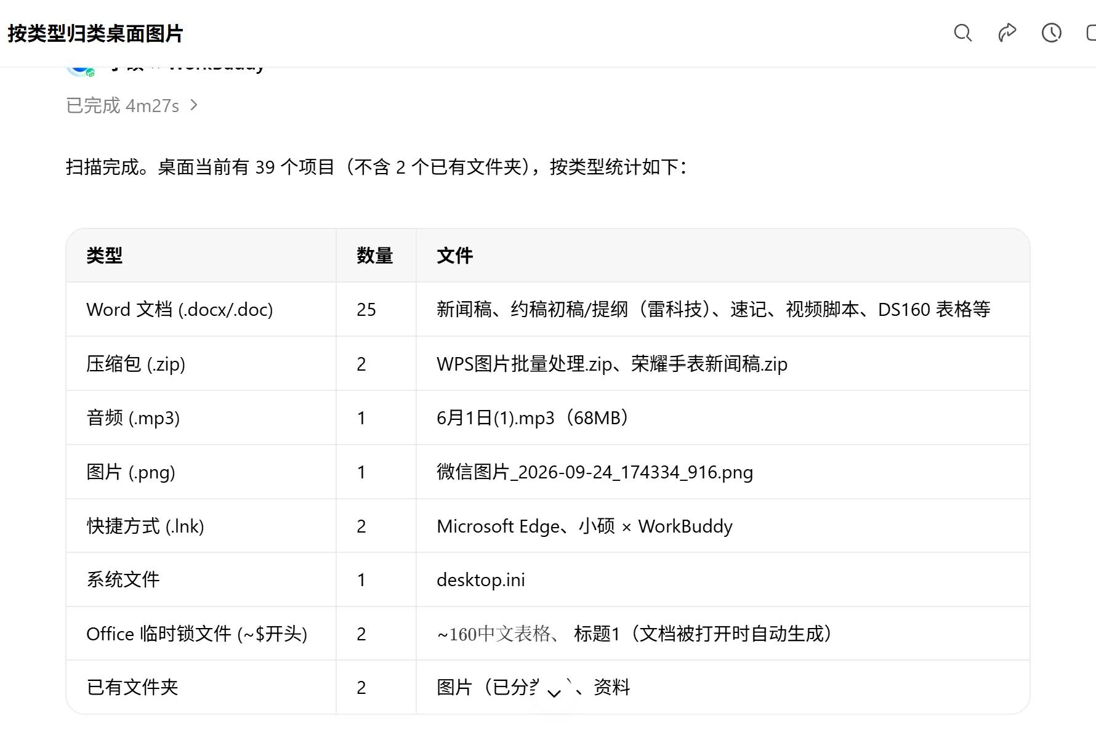1096x729 pixels.
Task: Expand the 已完成 4m27s details chevron
Action: click(x=194, y=105)
